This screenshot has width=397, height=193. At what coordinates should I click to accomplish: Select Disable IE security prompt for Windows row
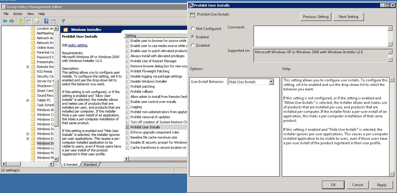[x=159, y=142]
